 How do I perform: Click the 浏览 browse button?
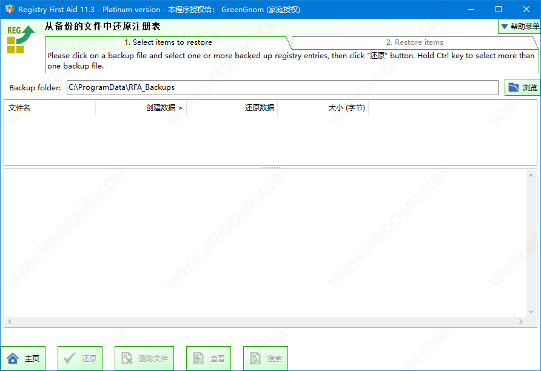(x=522, y=87)
